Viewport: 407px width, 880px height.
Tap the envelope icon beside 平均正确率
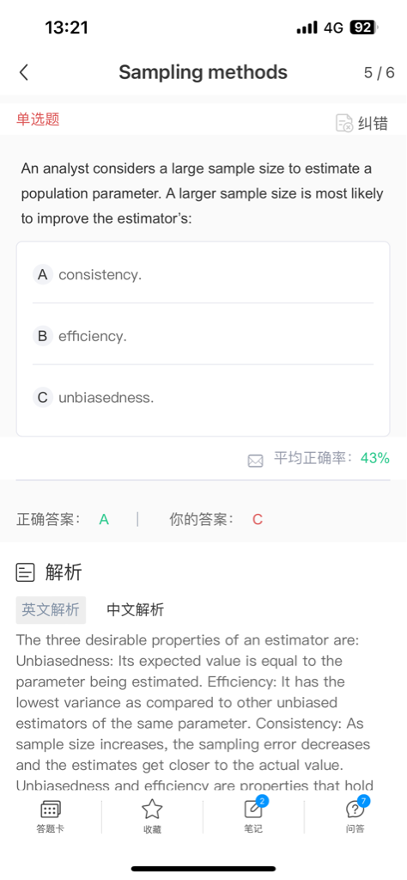point(255,461)
